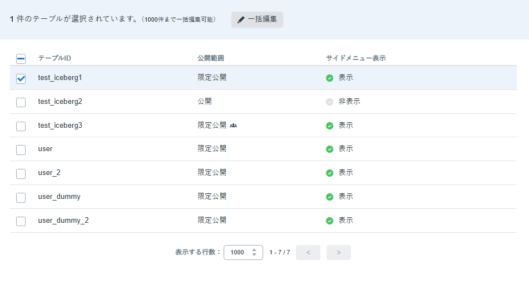Open the rows-per-page 1000 selector
Screen dimensions: 529x285
(x=243, y=252)
